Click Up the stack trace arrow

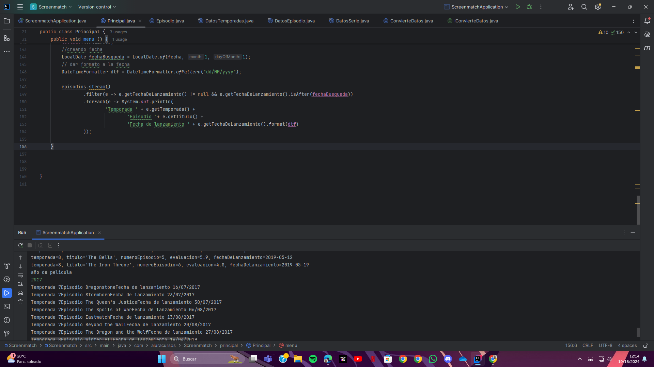(20, 258)
